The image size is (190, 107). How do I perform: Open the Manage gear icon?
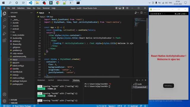[x=4, y=101]
